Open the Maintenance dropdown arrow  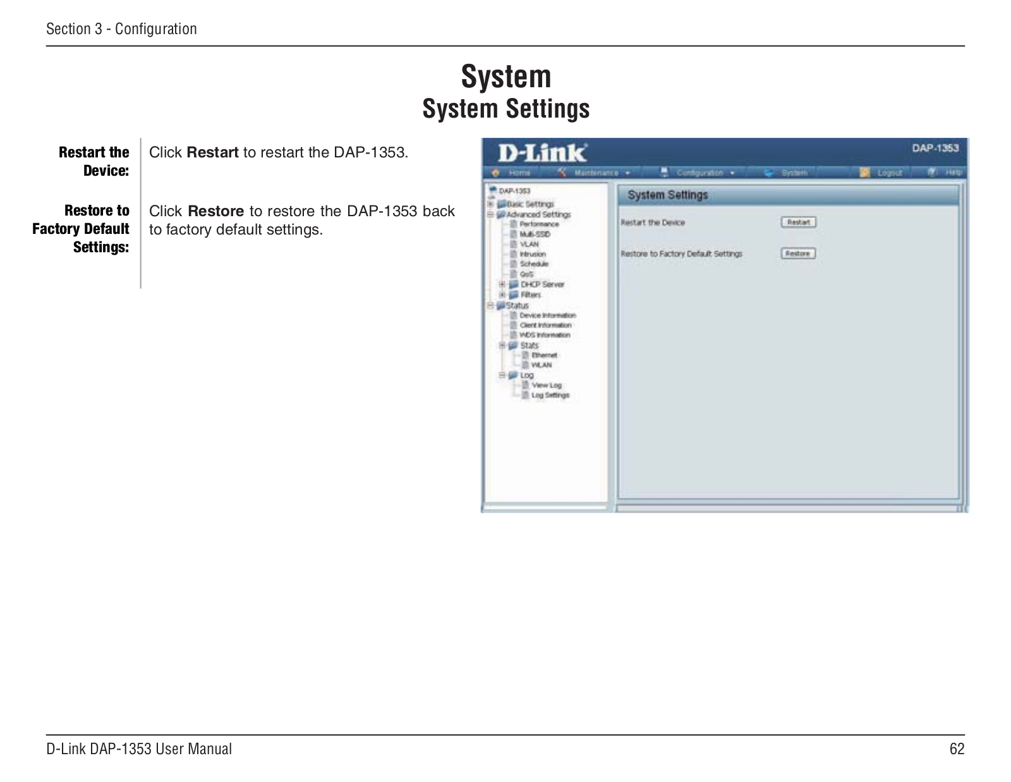[627, 173]
